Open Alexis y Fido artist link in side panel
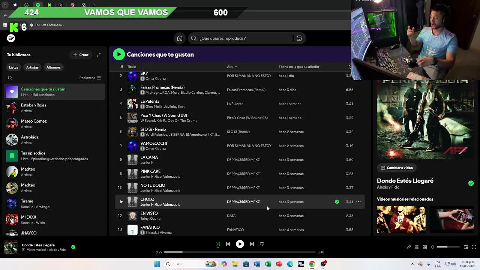Image resolution: width=480 pixels, height=270 pixels. click(388, 187)
